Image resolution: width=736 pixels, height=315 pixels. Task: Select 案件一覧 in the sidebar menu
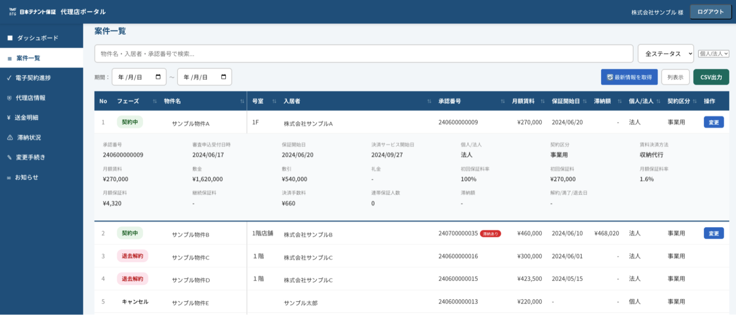click(29, 58)
